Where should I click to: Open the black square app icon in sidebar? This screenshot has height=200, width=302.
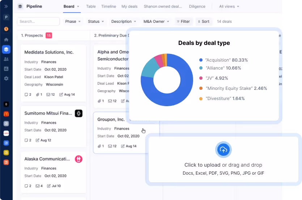6,104
